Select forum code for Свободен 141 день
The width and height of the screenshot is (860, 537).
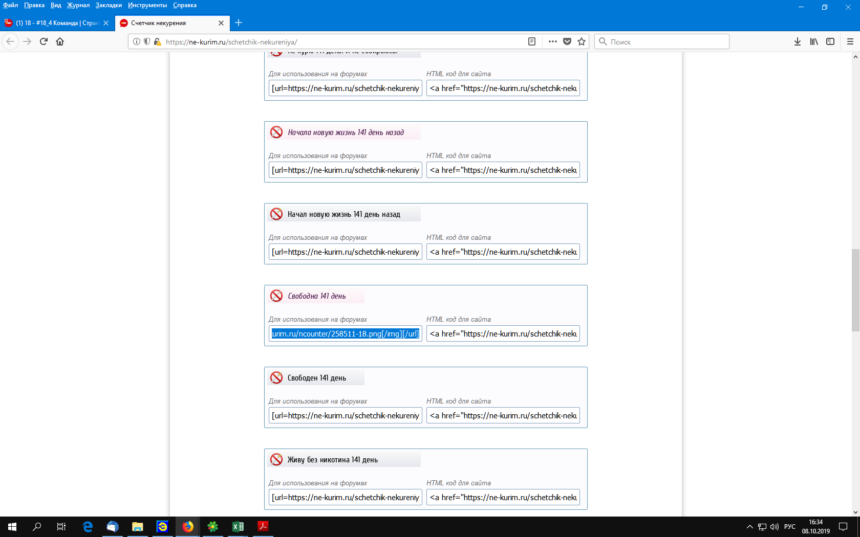coord(346,415)
